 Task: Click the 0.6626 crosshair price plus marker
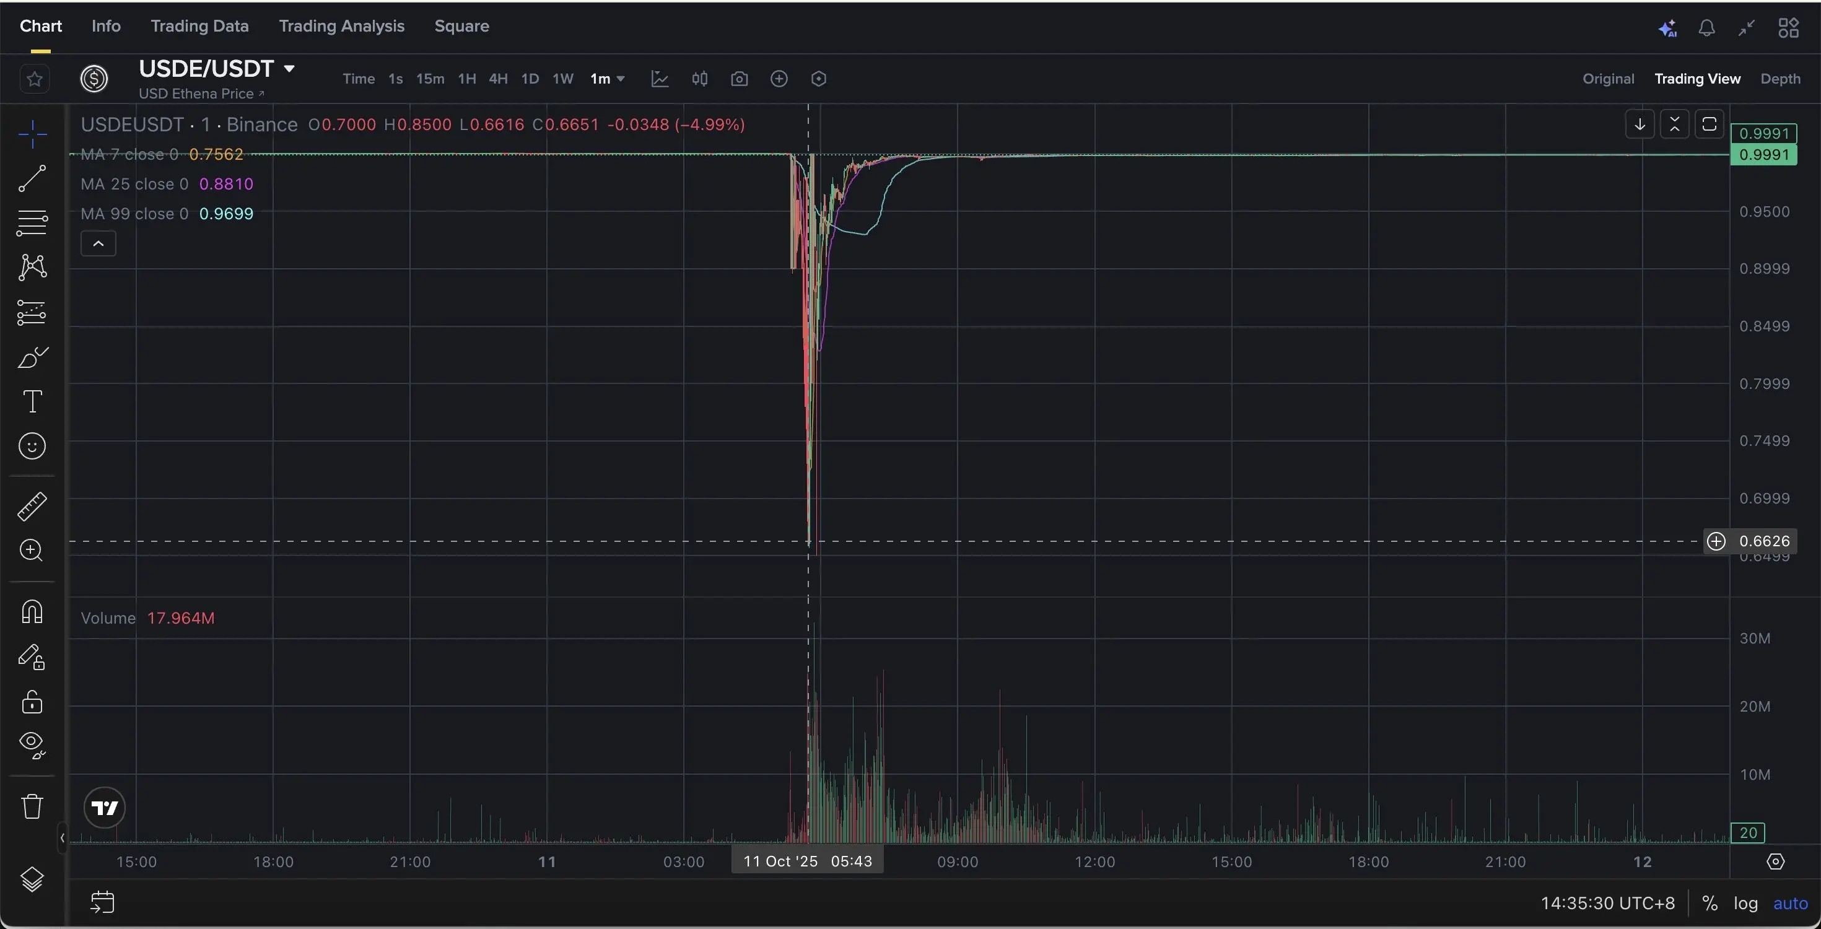pos(1716,541)
